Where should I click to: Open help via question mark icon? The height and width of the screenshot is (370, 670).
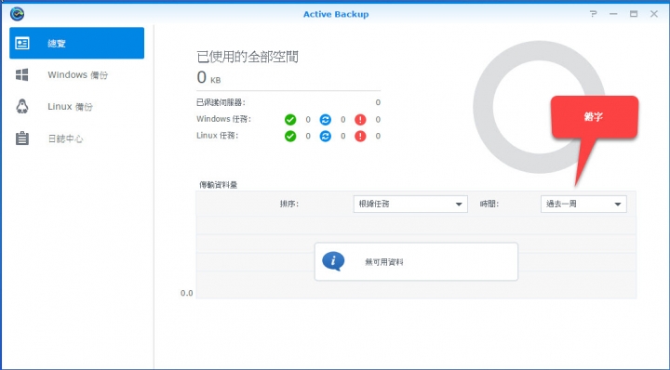[x=593, y=14]
